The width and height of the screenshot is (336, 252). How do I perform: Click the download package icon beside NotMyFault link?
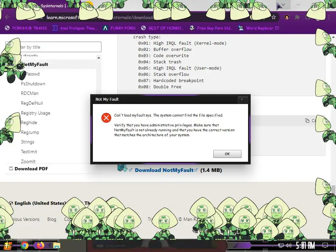123,168
